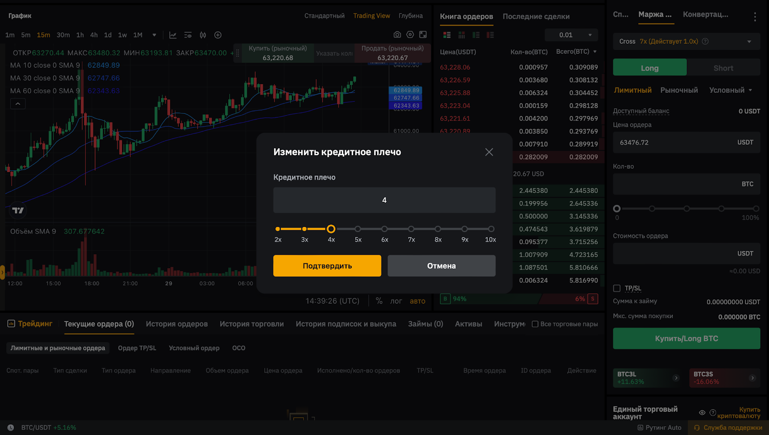Screen dimensions: 769x435
Task: Click the order amount slider start handle
Action: tap(617, 209)
